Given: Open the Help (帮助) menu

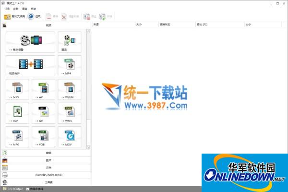Looking at the screenshot, I should point(33,9).
